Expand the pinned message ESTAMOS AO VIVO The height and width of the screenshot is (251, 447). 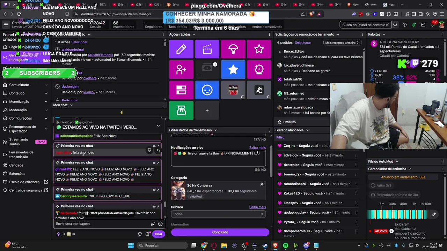(x=158, y=126)
